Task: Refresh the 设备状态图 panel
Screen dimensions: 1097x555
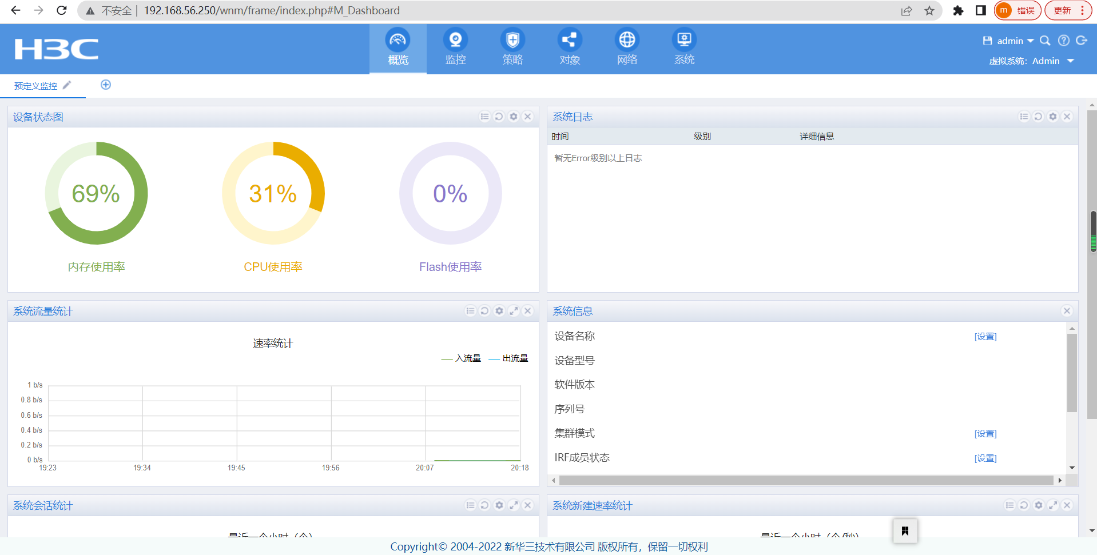Action: pyautogui.click(x=499, y=117)
